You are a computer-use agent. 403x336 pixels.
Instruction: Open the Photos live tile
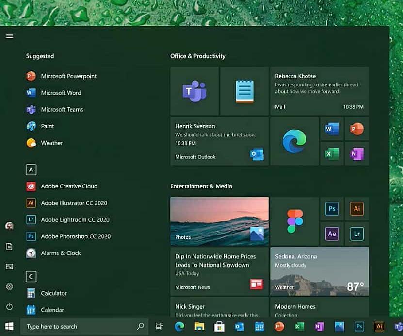click(220, 221)
